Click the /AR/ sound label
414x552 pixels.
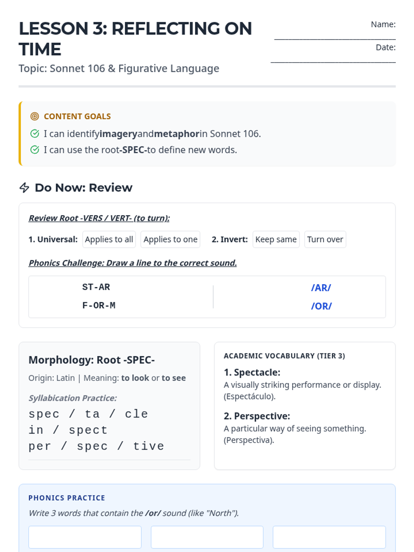click(x=321, y=288)
